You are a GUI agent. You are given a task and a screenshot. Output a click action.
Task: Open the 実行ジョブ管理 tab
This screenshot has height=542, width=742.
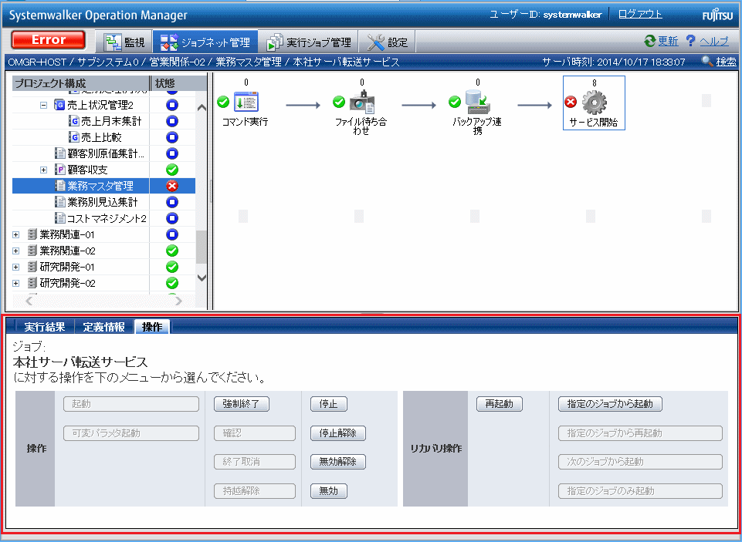pyautogui.click(x=308, y=42)
